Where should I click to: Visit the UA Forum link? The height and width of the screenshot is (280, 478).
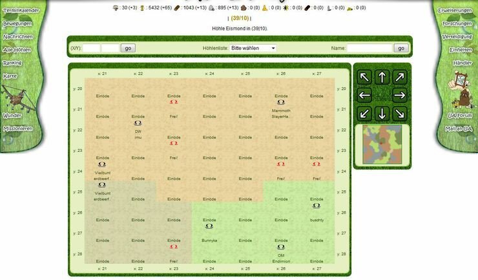tap(460, 116)
